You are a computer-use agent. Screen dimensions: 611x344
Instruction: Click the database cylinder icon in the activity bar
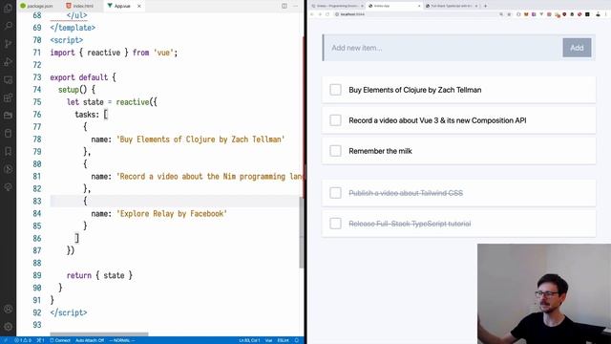point(8,134)
